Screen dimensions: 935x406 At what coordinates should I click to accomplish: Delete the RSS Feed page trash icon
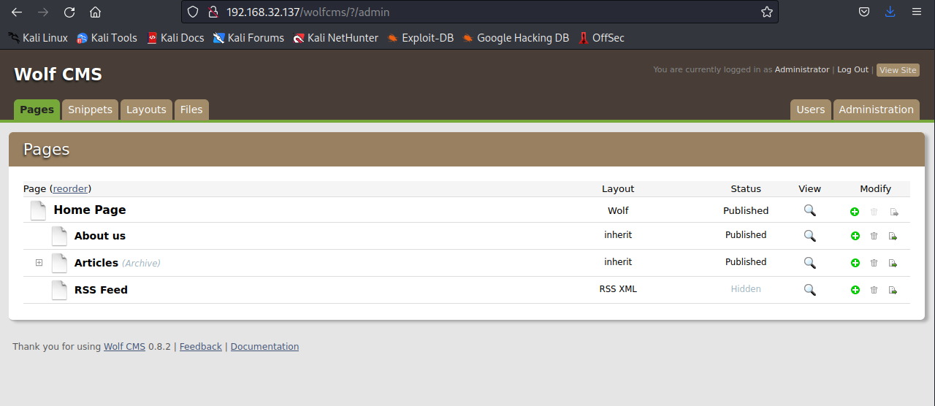pyautogui.click(x=874, y=290)
